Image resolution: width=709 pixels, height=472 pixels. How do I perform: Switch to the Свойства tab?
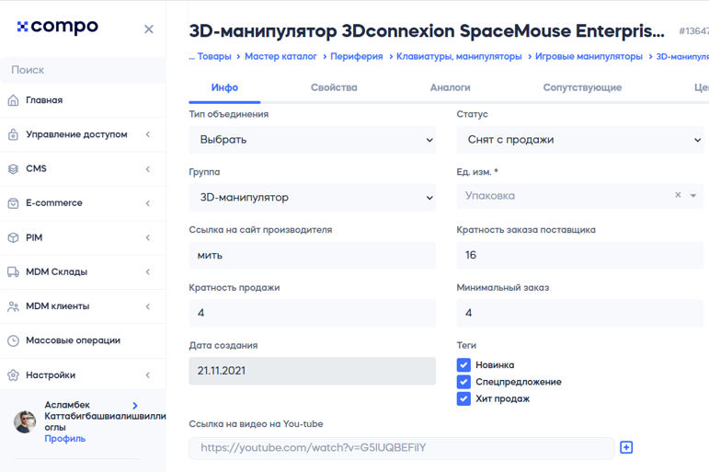pyautogui.click(x=334, y=87)
